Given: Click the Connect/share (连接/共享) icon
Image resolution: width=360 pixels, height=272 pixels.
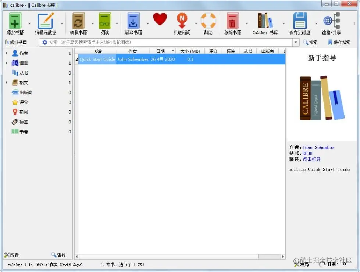Looking at the screenshot, I should [x=332, y=21].
